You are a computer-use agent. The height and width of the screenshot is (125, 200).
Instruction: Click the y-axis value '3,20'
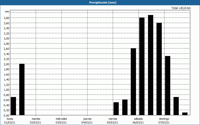click(x=6, y=33)
